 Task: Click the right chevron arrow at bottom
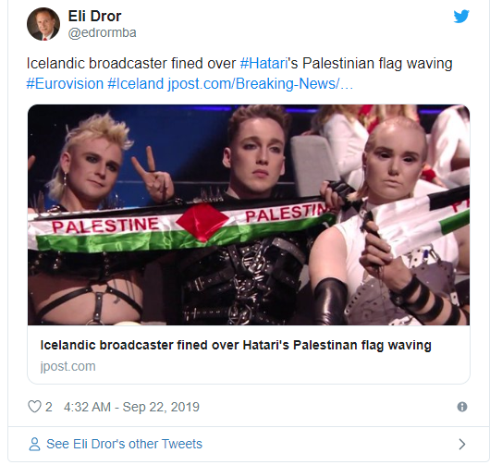(x=462, y=444)
